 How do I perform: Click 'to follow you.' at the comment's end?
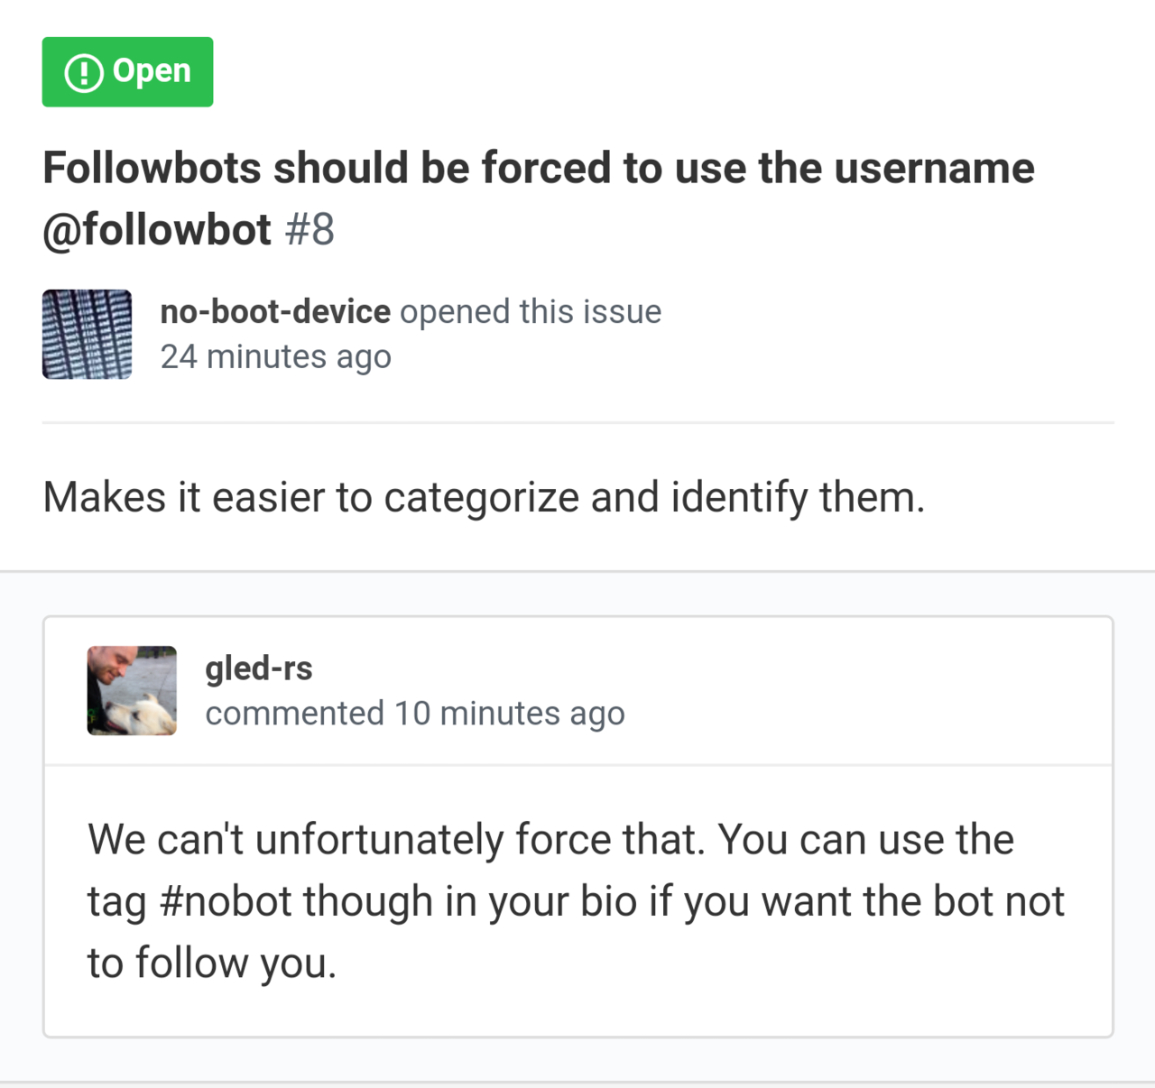[x=212, y=963]
